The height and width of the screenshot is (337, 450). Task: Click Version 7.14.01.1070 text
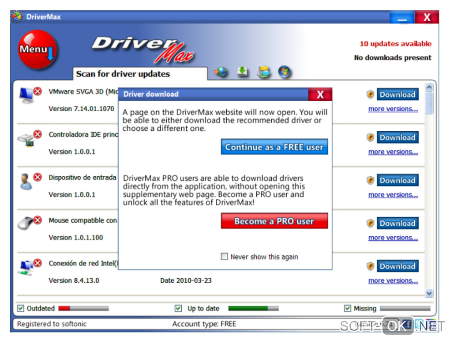(x=81, y=109)
